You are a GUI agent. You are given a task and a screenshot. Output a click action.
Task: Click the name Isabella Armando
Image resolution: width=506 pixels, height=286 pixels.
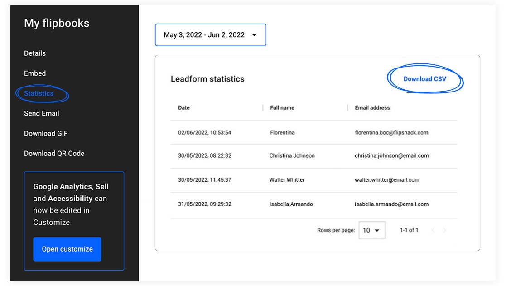click(x=291, y=204)
